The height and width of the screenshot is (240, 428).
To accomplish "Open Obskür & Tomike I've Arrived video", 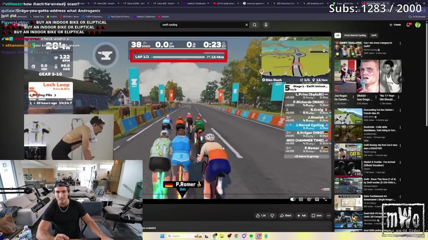I will 348,168.
